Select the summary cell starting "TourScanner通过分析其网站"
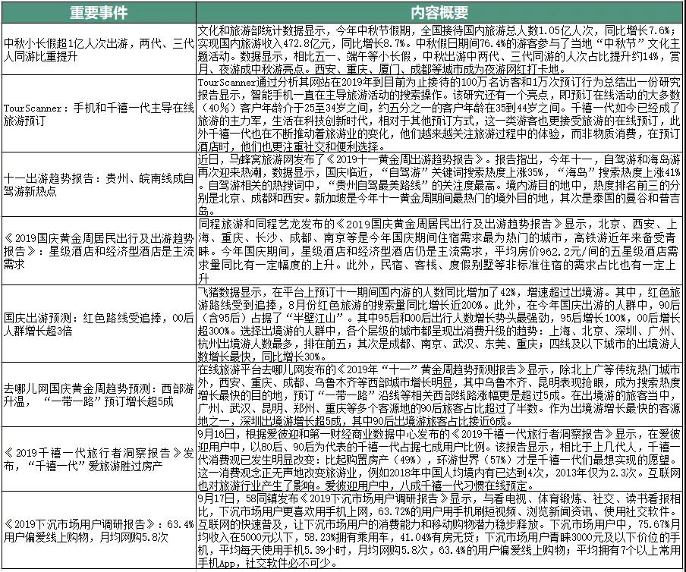Screen dimensions: 686x572 pos(439,114)
